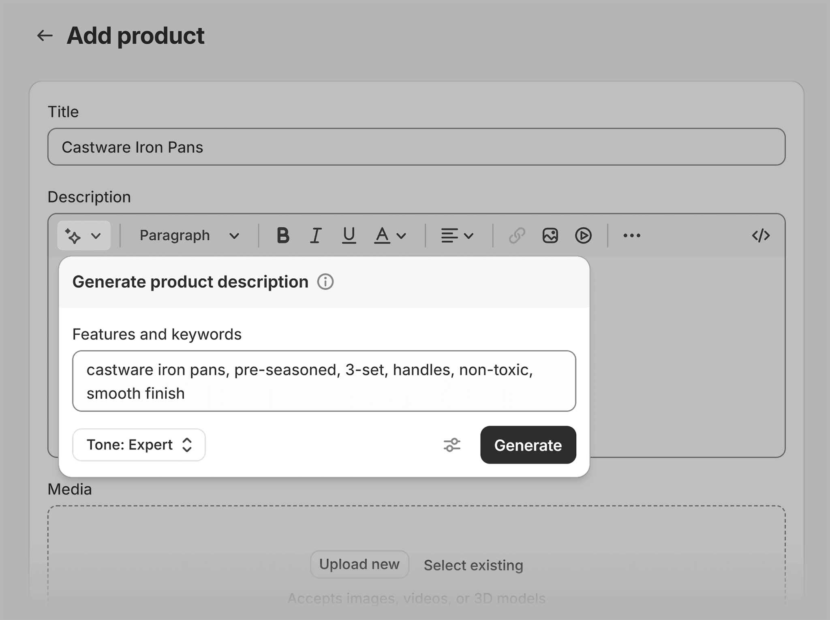
Task: Click the HTML source code icon
Action: [x=761, y=235]
